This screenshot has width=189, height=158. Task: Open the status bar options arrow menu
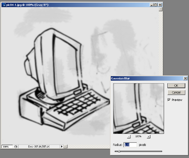pos(62,147)
